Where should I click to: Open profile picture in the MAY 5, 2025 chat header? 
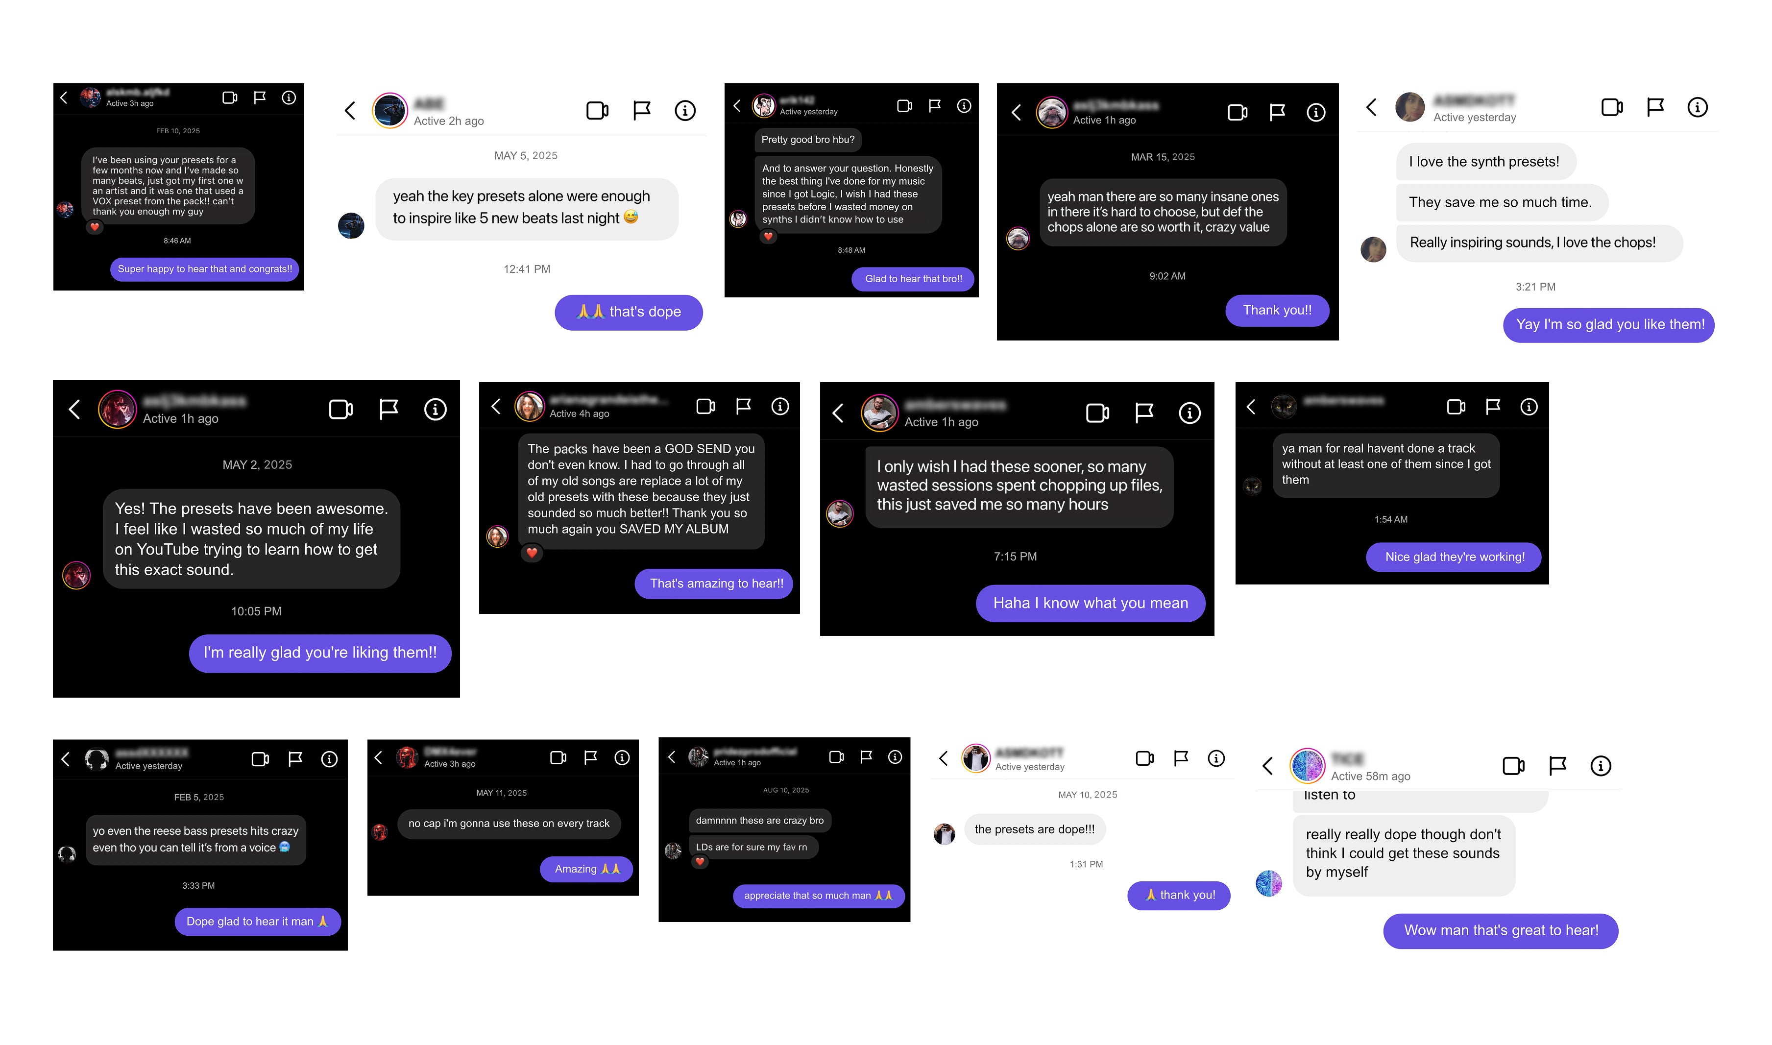coord(389,111)
